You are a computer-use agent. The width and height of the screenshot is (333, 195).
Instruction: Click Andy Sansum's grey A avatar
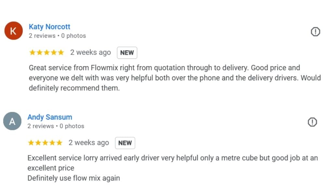point(12,122)
